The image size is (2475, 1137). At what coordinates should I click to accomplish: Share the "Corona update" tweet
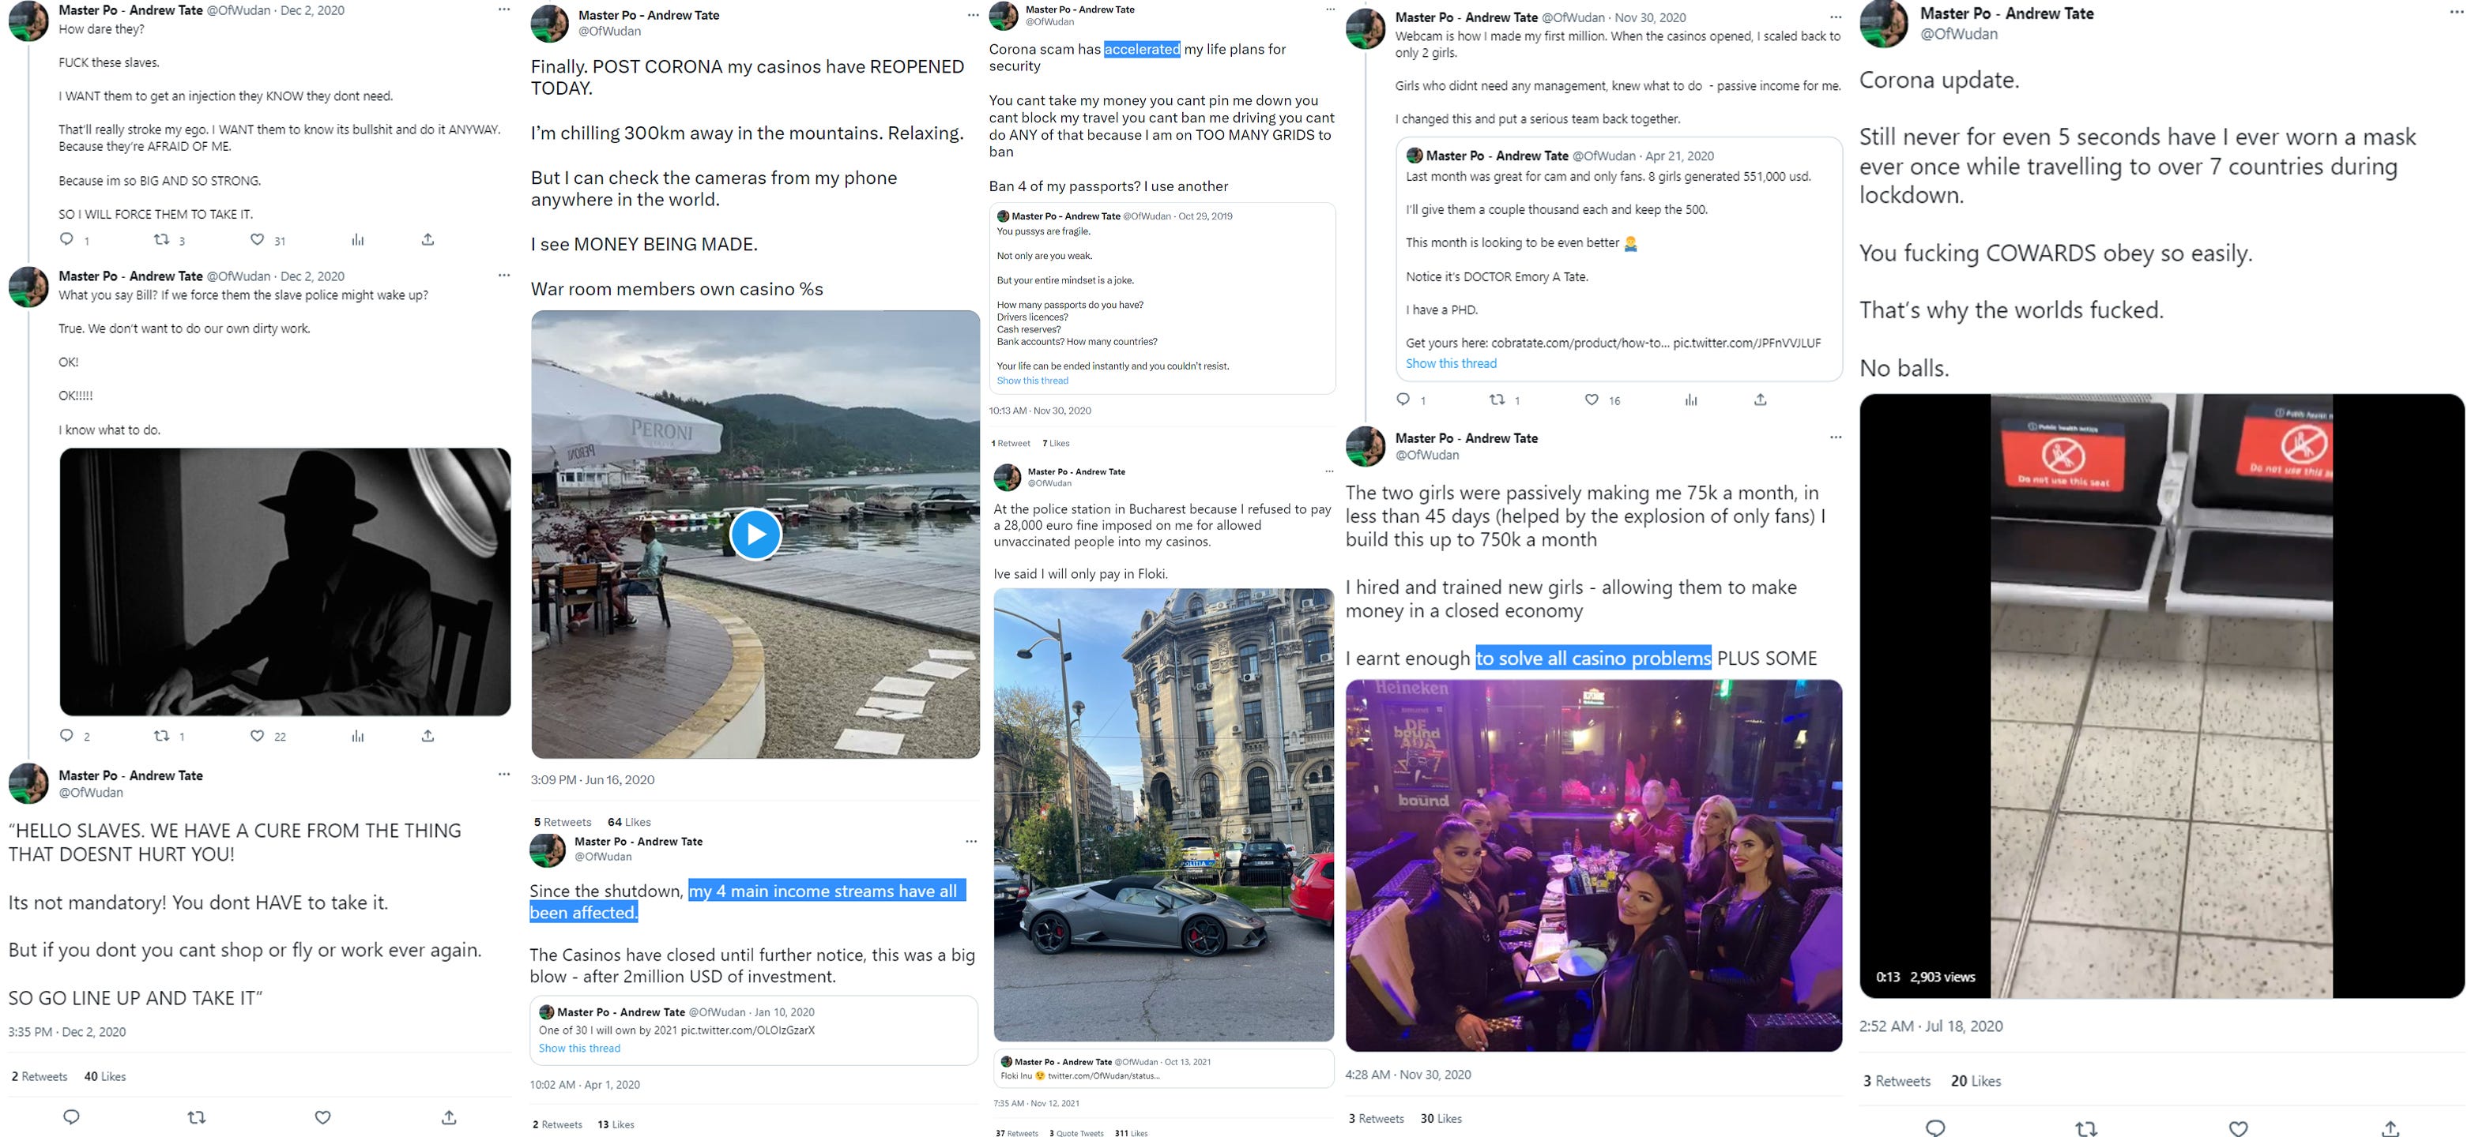pos(2390,1128)
